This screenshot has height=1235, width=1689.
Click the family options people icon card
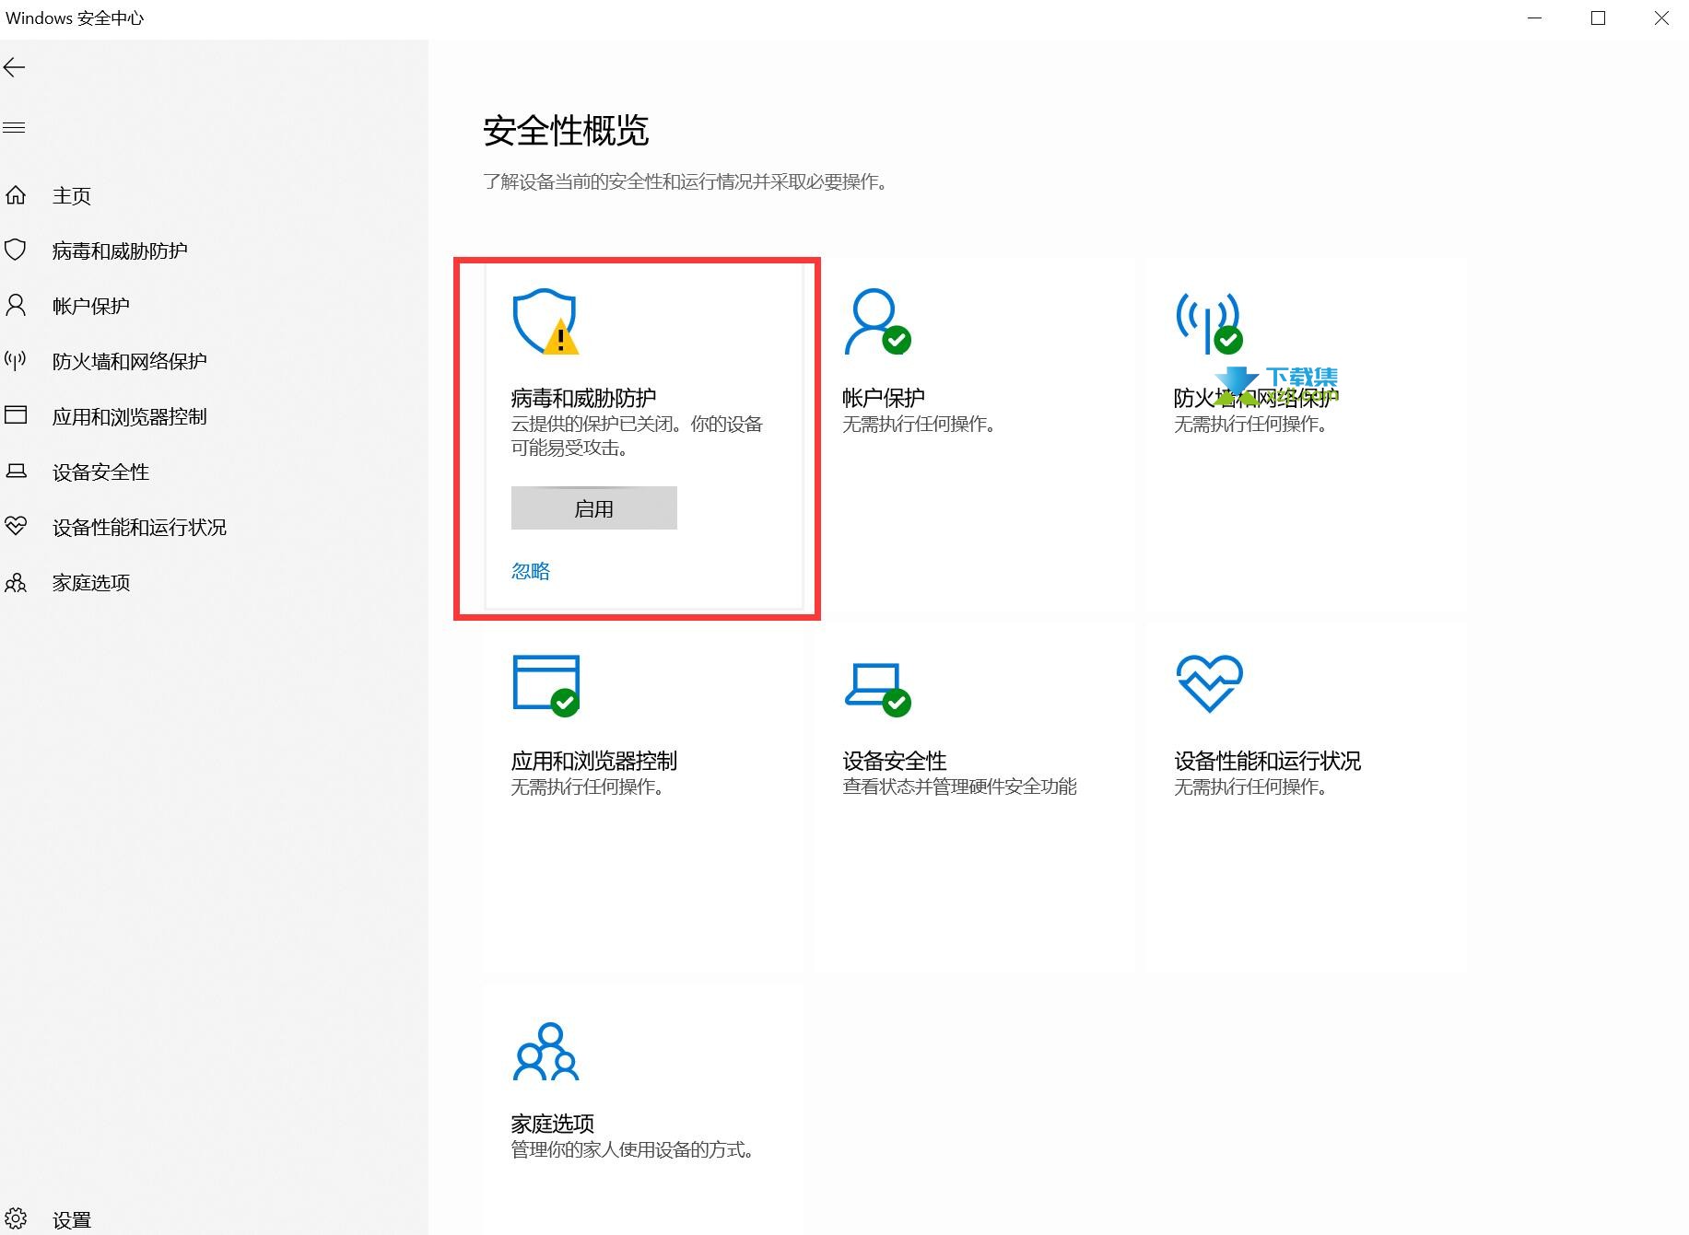[545, 1051]
